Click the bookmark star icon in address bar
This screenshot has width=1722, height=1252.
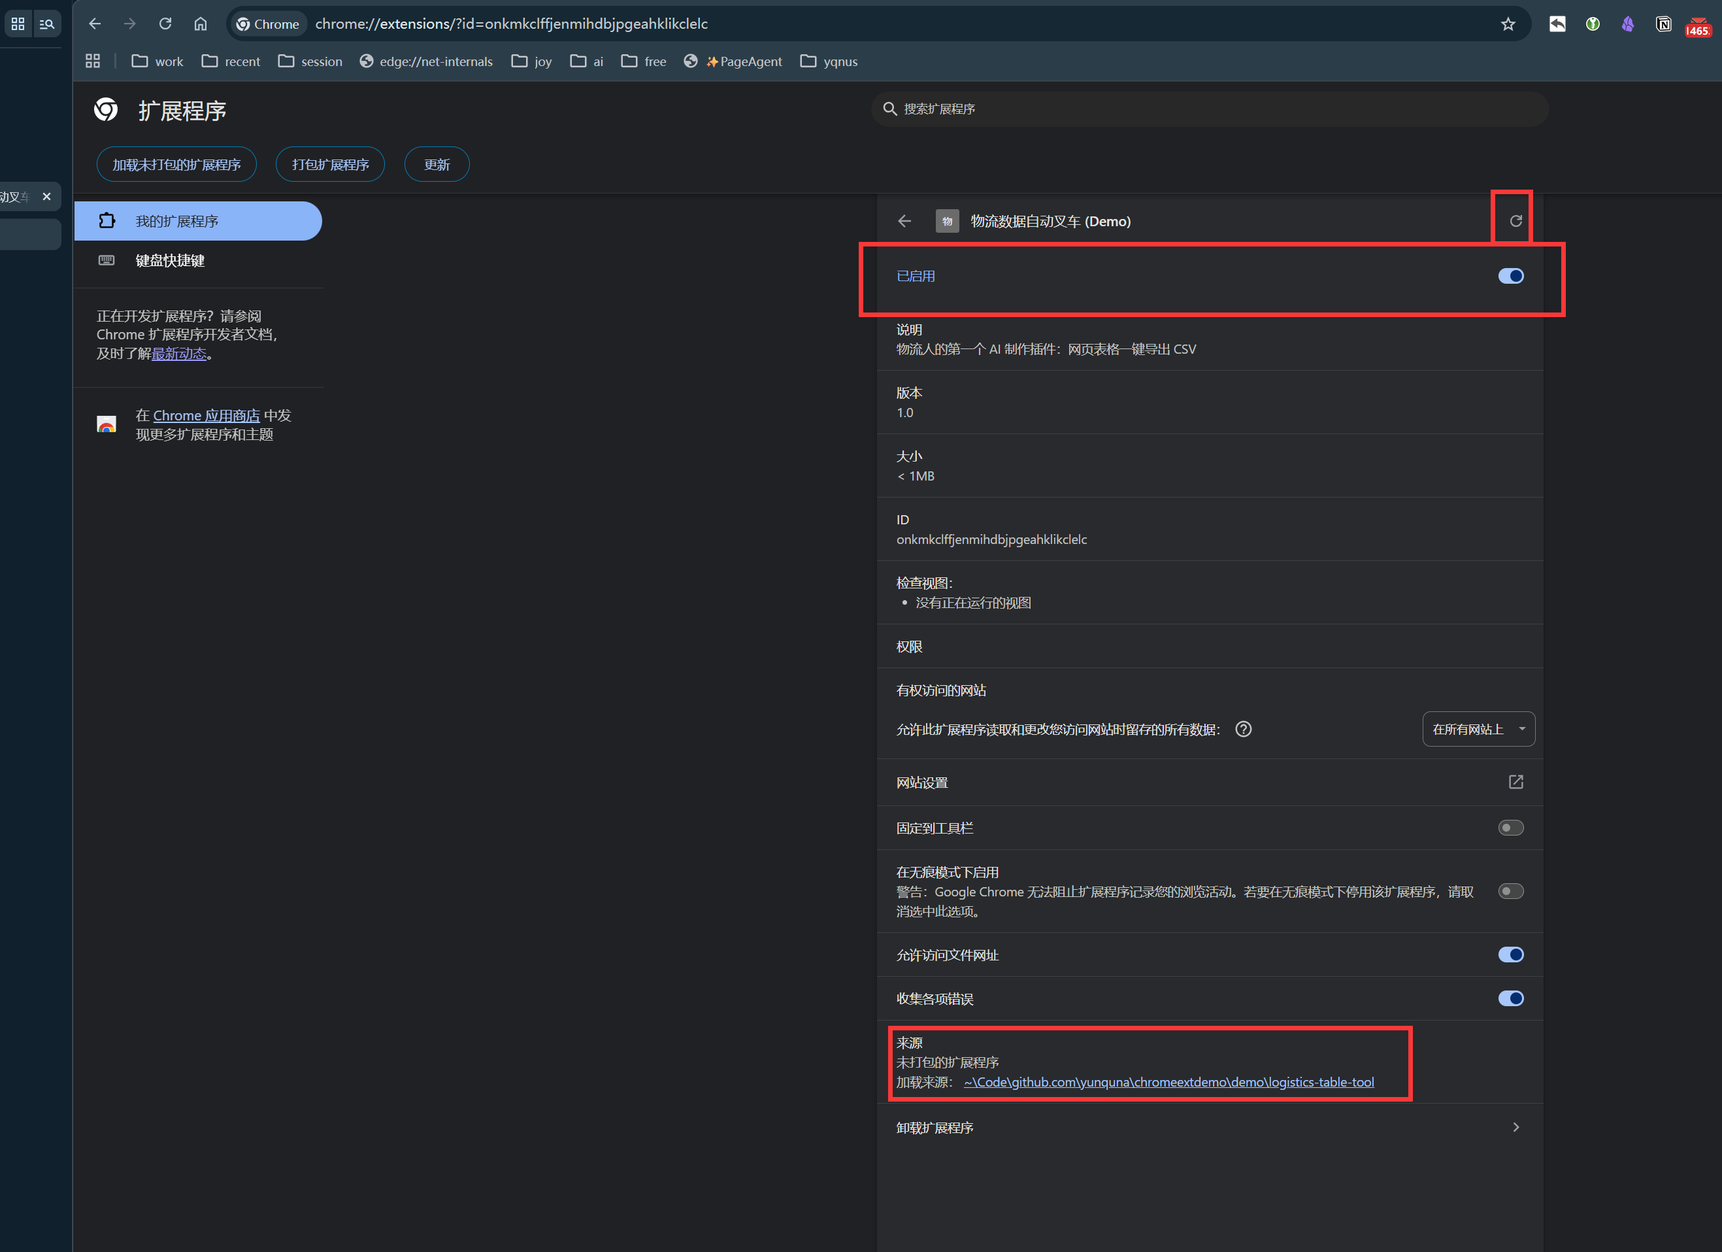tap(1508, 24)
